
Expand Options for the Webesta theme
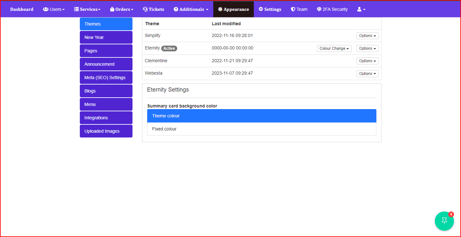(x=367, y=73)
